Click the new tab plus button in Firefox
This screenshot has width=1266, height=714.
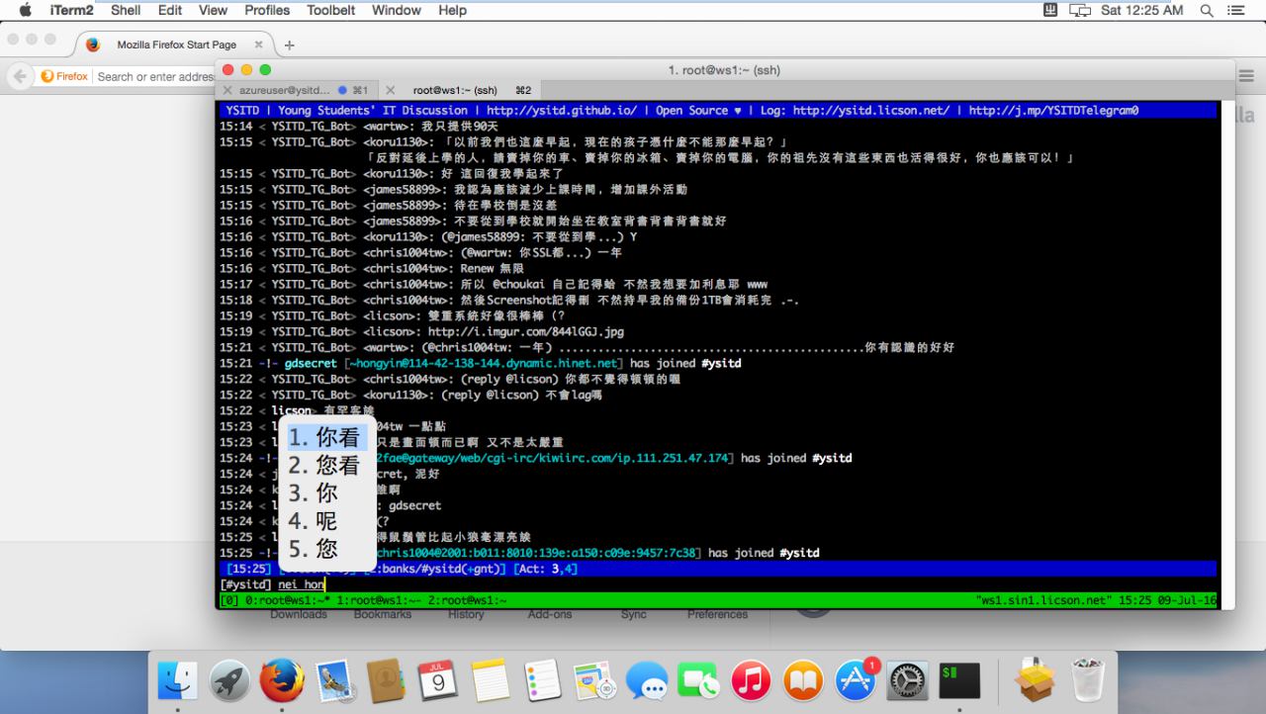tap(290, 45)
